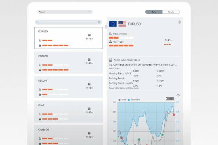
Task: Click the magnifier search icon
Action: pos(38,22)
